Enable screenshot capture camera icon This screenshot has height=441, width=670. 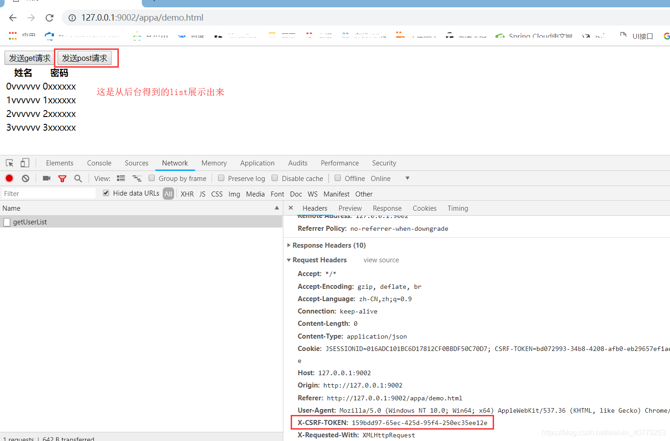pos(46,178)
